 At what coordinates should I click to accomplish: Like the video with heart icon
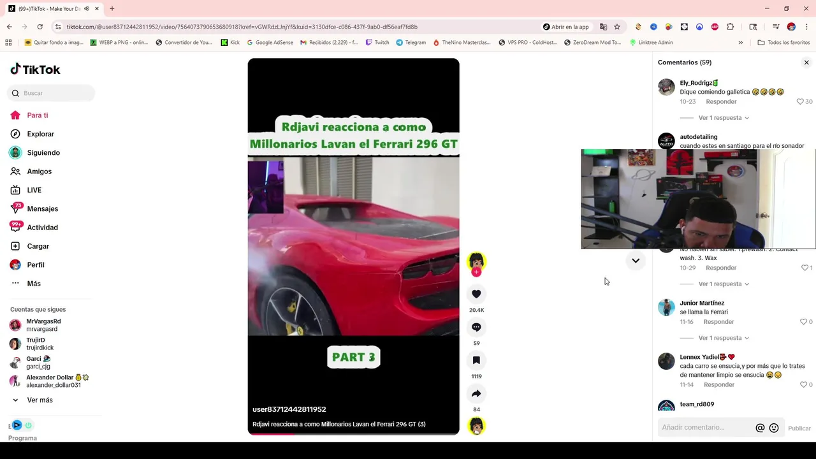[x=476, y=294]
